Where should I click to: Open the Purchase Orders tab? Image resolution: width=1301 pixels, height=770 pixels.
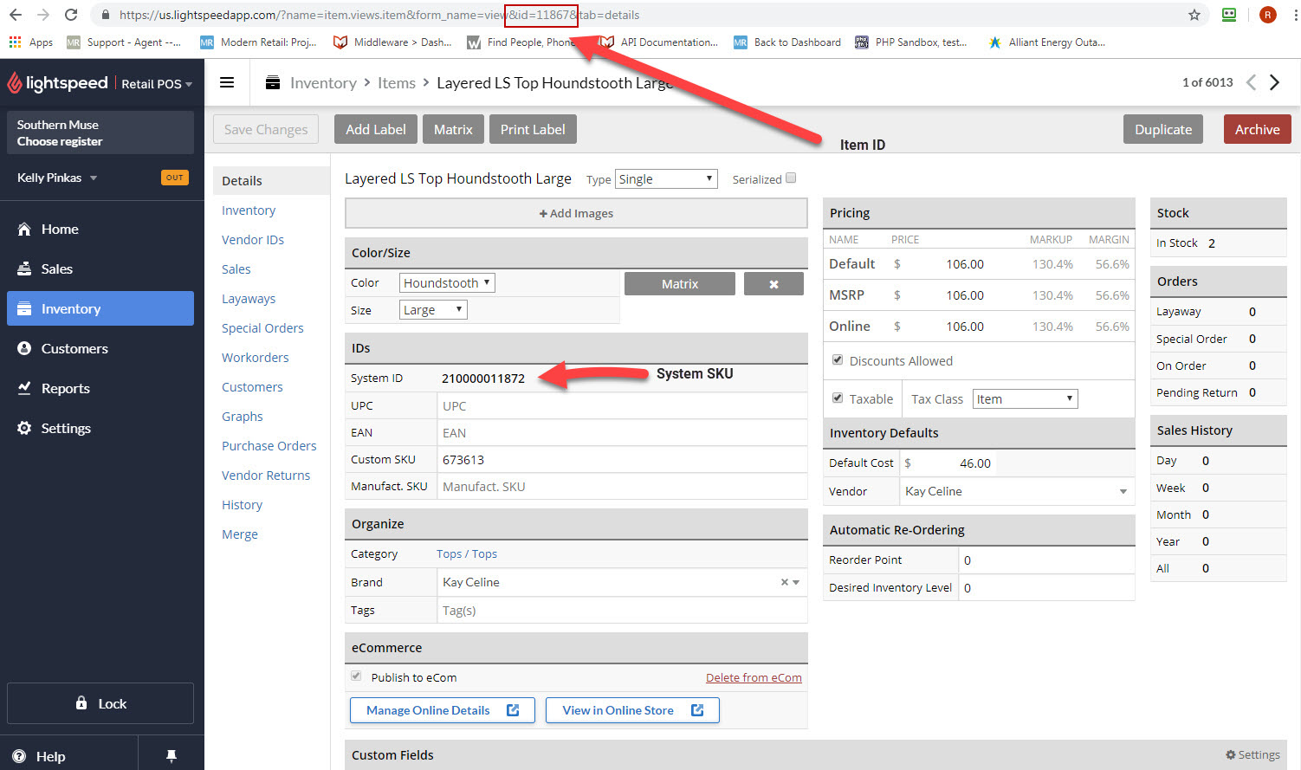269,446
